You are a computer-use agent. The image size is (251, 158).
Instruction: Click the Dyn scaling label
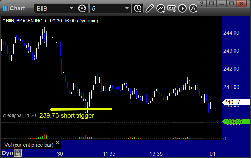(x=7, y=153)
